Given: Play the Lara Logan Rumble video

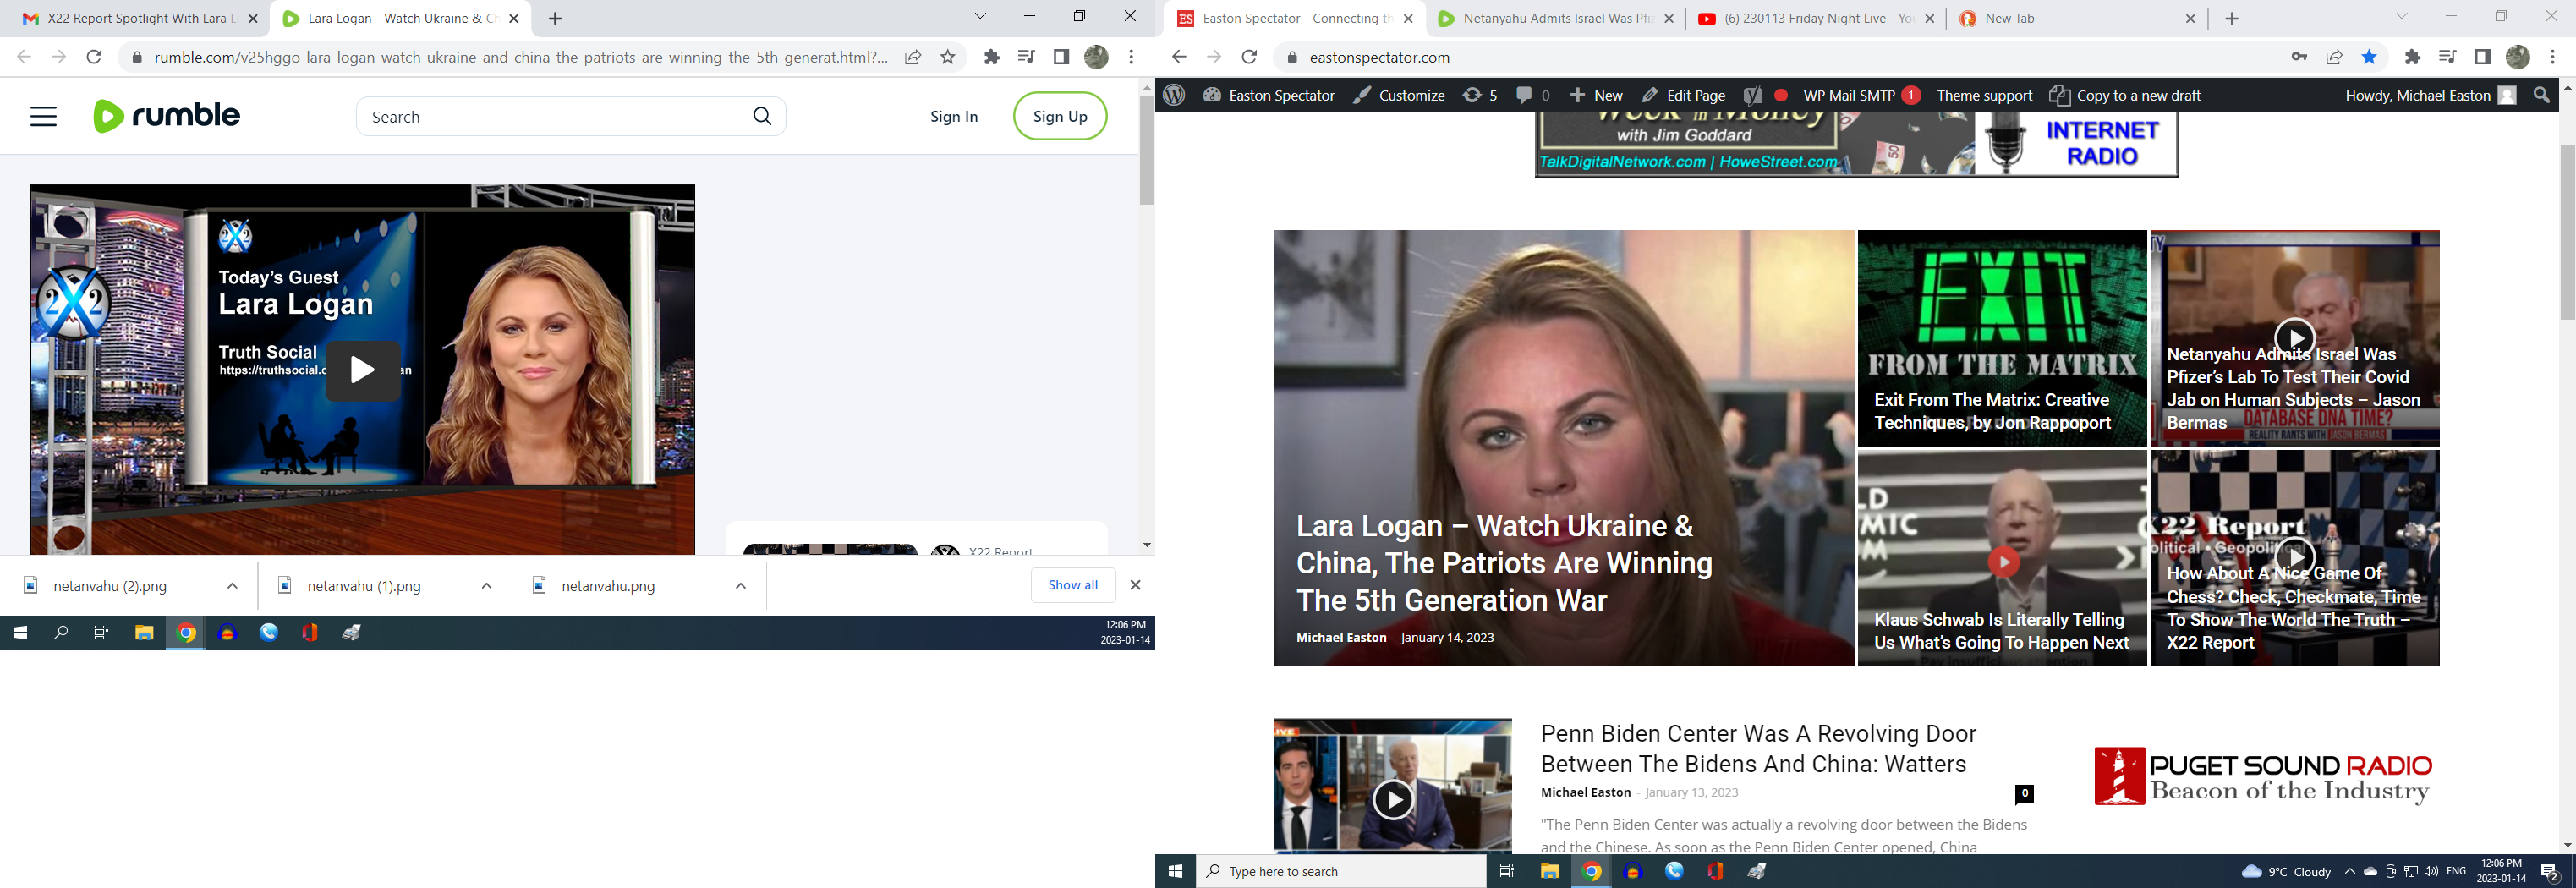Looking at the screenshot, I should click(362, 370).
